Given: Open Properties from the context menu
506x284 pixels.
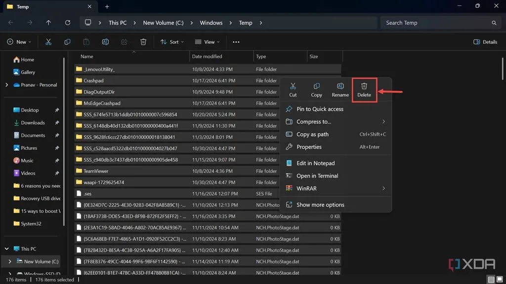Looking at the screenshot, I should [336, 147].
